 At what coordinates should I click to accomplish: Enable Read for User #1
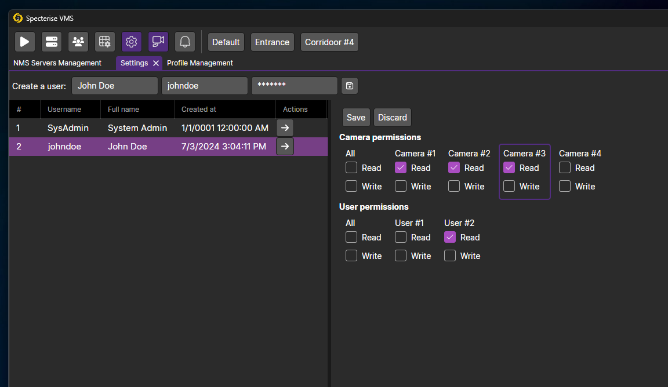(401, 237)
